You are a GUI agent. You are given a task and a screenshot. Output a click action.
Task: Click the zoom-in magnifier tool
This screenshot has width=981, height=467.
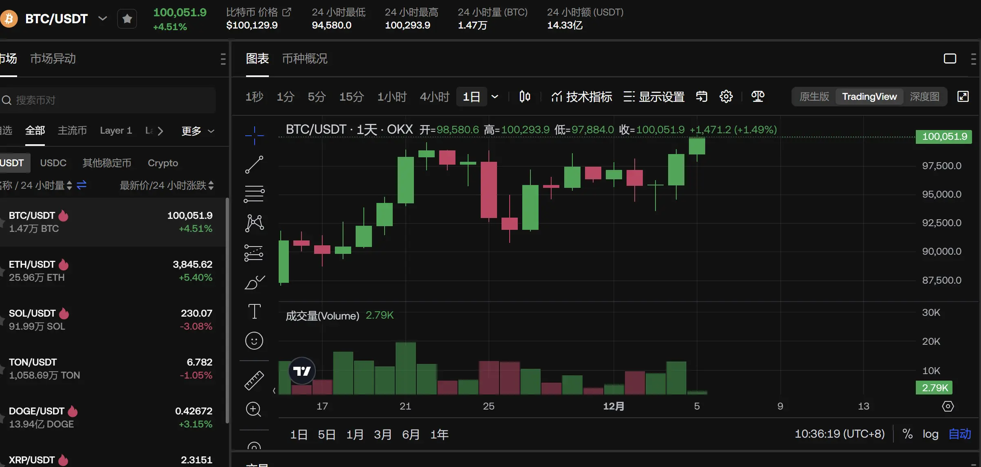tap(253, 410)
